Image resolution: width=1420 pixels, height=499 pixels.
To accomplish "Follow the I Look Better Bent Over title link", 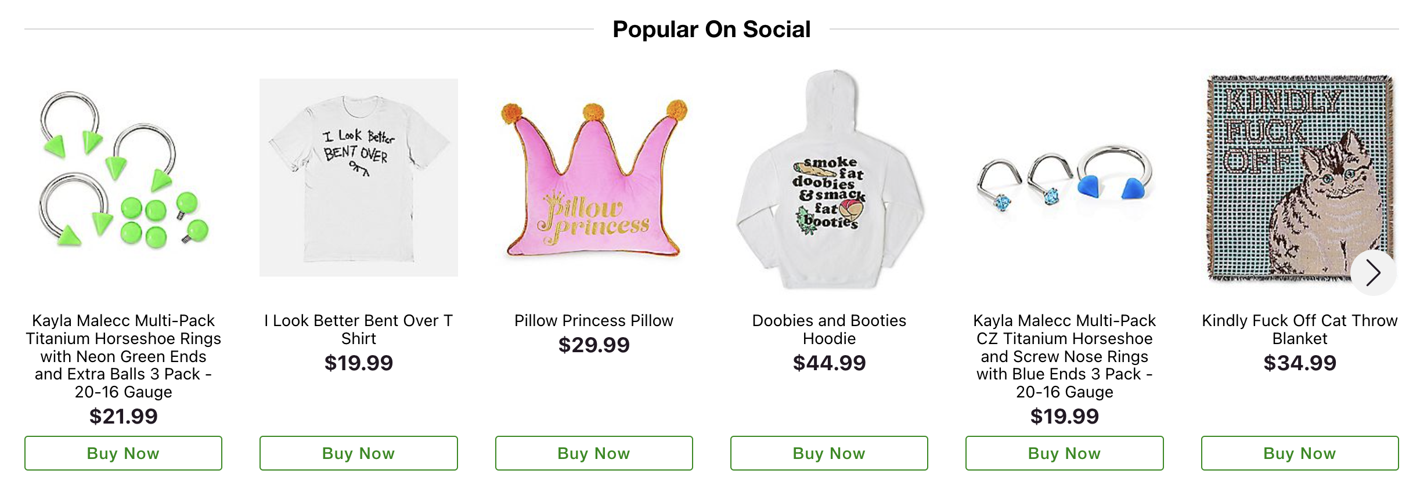I will (358, 330).
